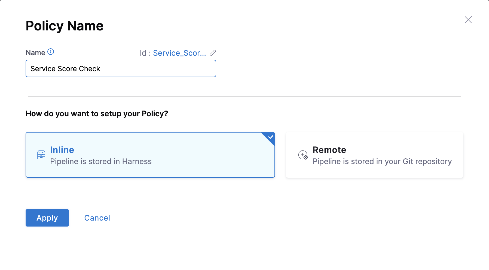The image size is (489, 270).
Task: Click the "How do you want to setup" question
Action: (97, 114)
